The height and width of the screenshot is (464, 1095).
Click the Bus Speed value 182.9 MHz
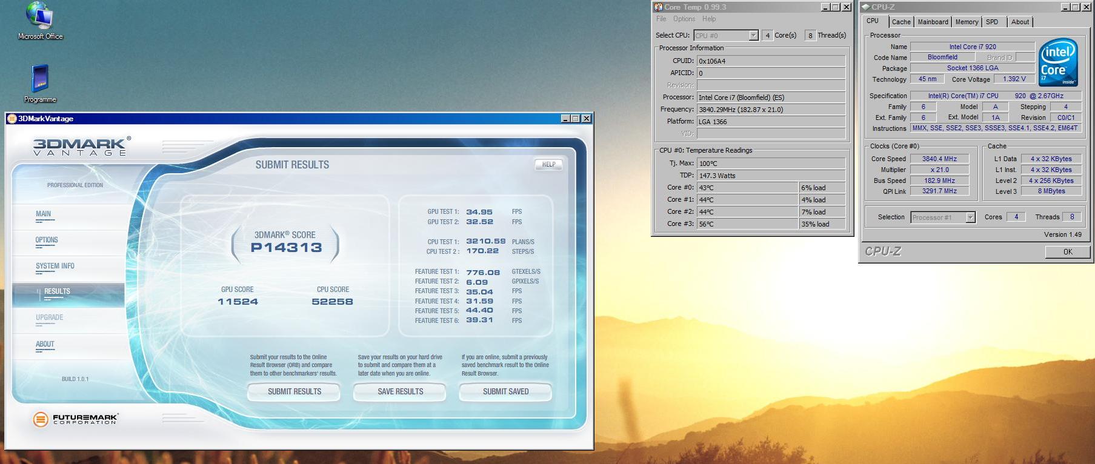point(939,181)
